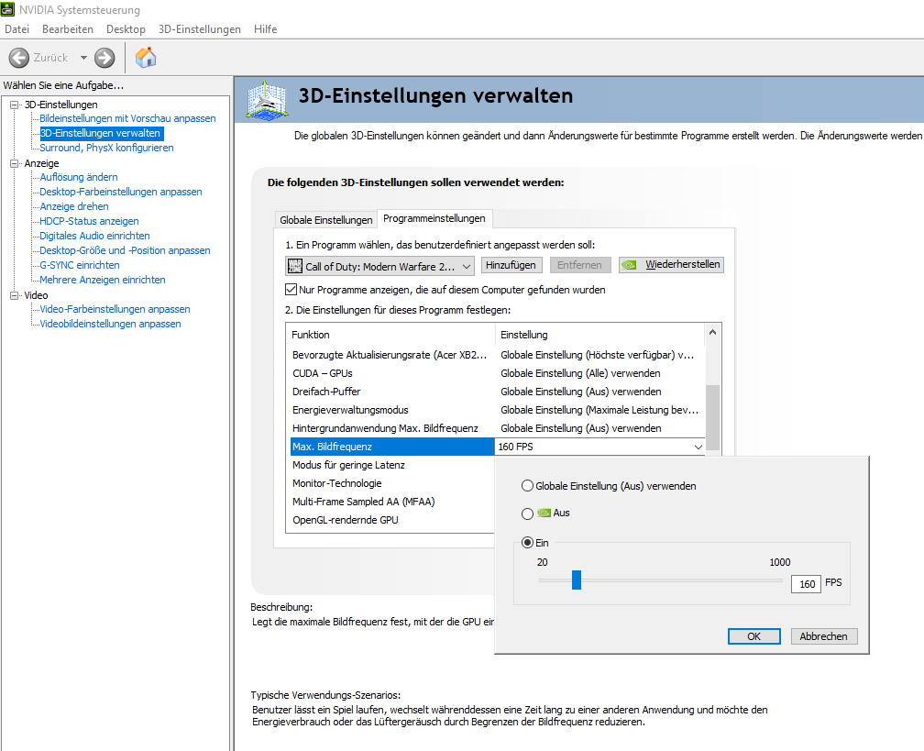Image resolution: width=924 pixels, height=751 pixels.
Task: Click the Entfernen button
Action: pyautogui.click(x=580, y=265)
